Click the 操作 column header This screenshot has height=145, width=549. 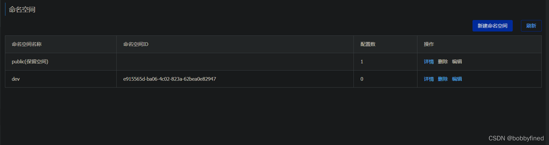tap(429, 44)
